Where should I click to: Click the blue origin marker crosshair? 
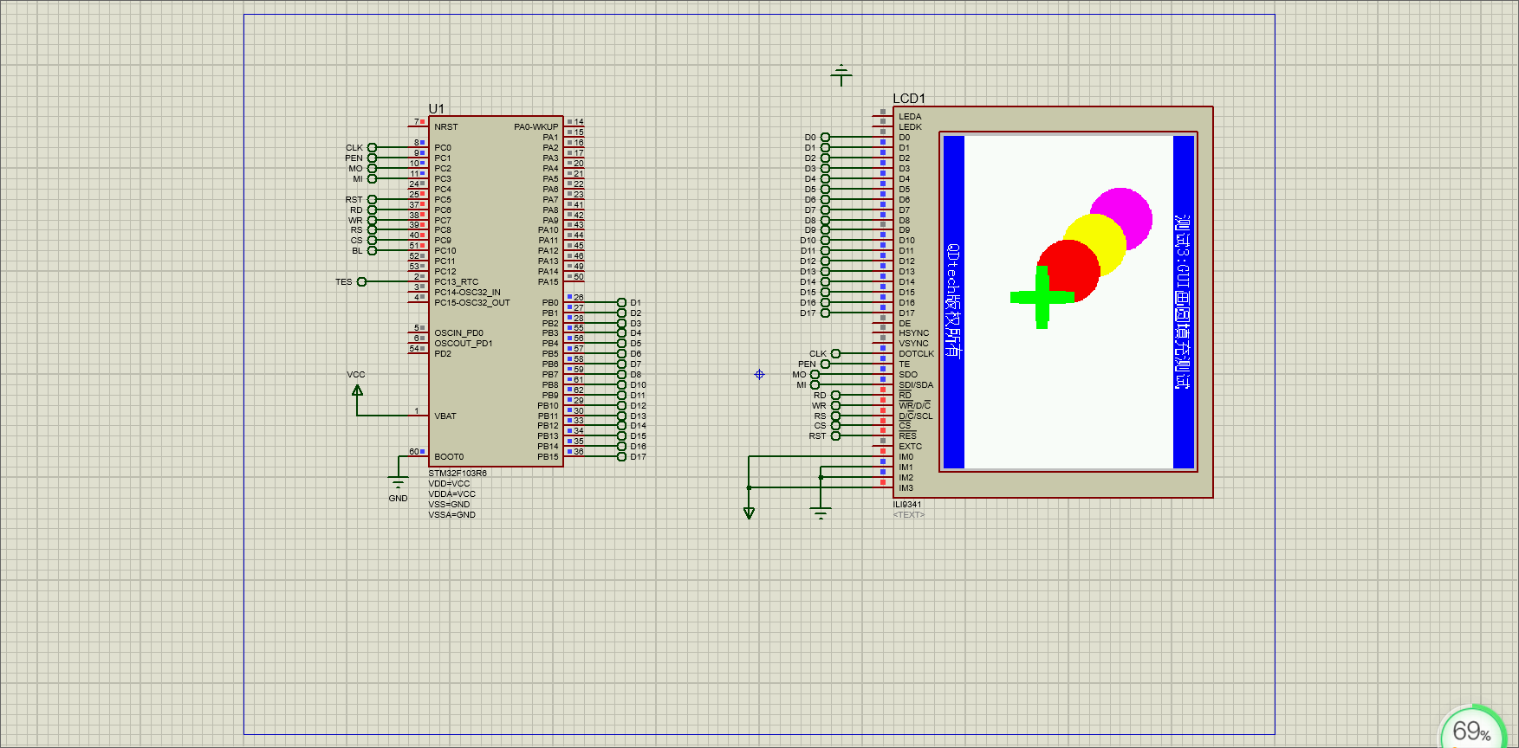click(x=759, y=375)
